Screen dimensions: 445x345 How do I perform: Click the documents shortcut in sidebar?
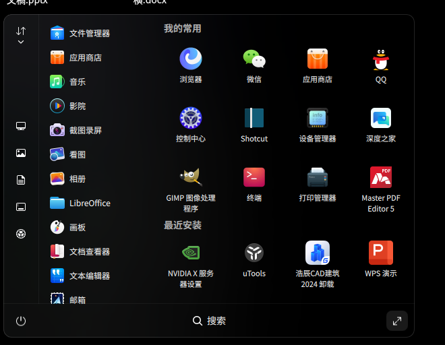point(21,180)
